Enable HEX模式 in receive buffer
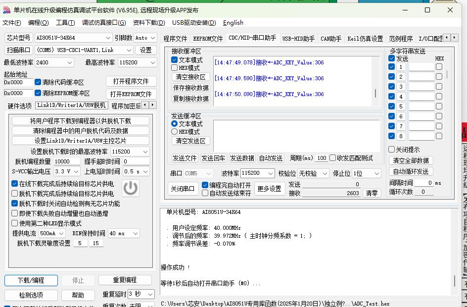Screen dimensions: 467x307 (x=175, y=68)
